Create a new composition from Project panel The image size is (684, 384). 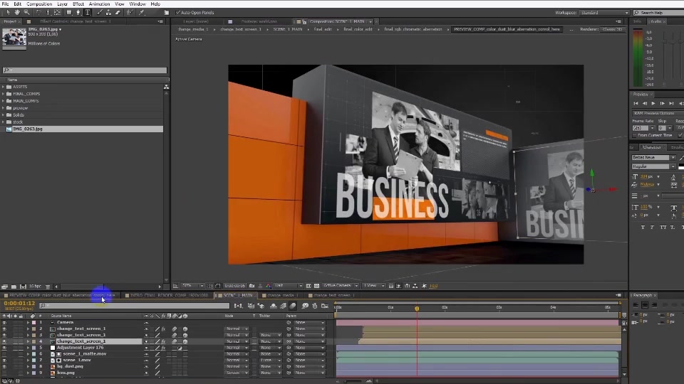tap(23, 287)
